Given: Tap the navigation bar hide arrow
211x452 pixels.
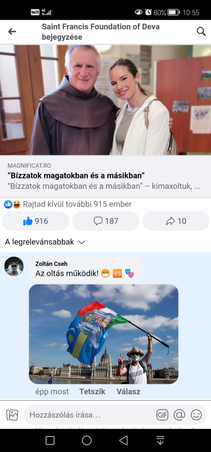Looking at the screenshot, I should coord(160,440).
